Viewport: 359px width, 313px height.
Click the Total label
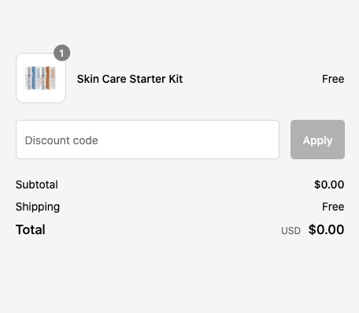pos(31,229)
